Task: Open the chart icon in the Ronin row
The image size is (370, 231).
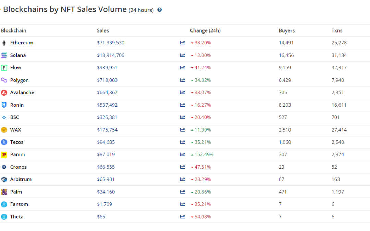Action: pos(182,105)
